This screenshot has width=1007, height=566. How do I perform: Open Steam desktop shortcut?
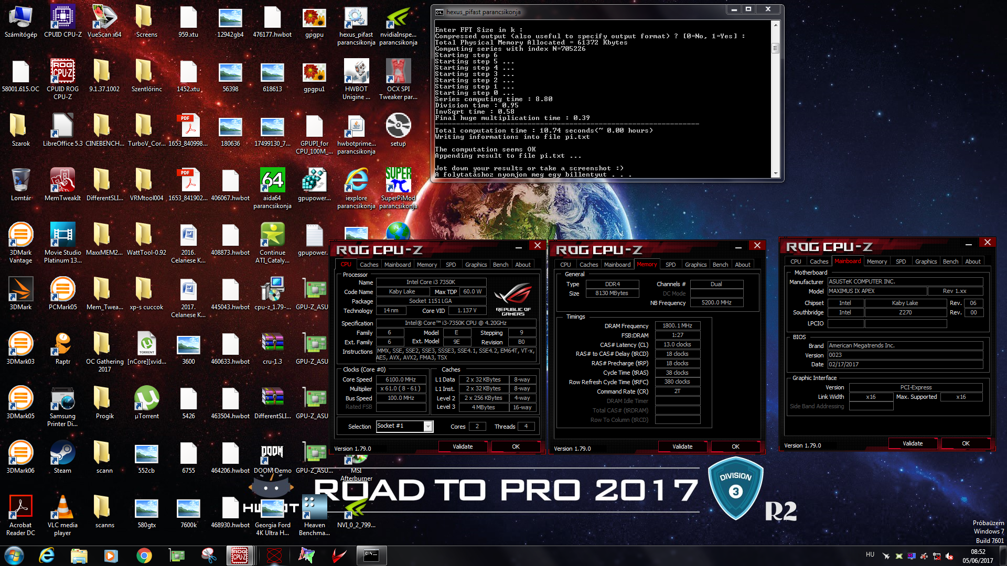click(62, 456)
